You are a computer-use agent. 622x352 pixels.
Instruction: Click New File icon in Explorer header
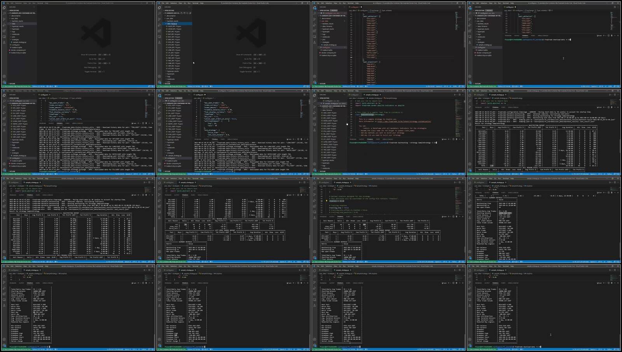point(181,13)
